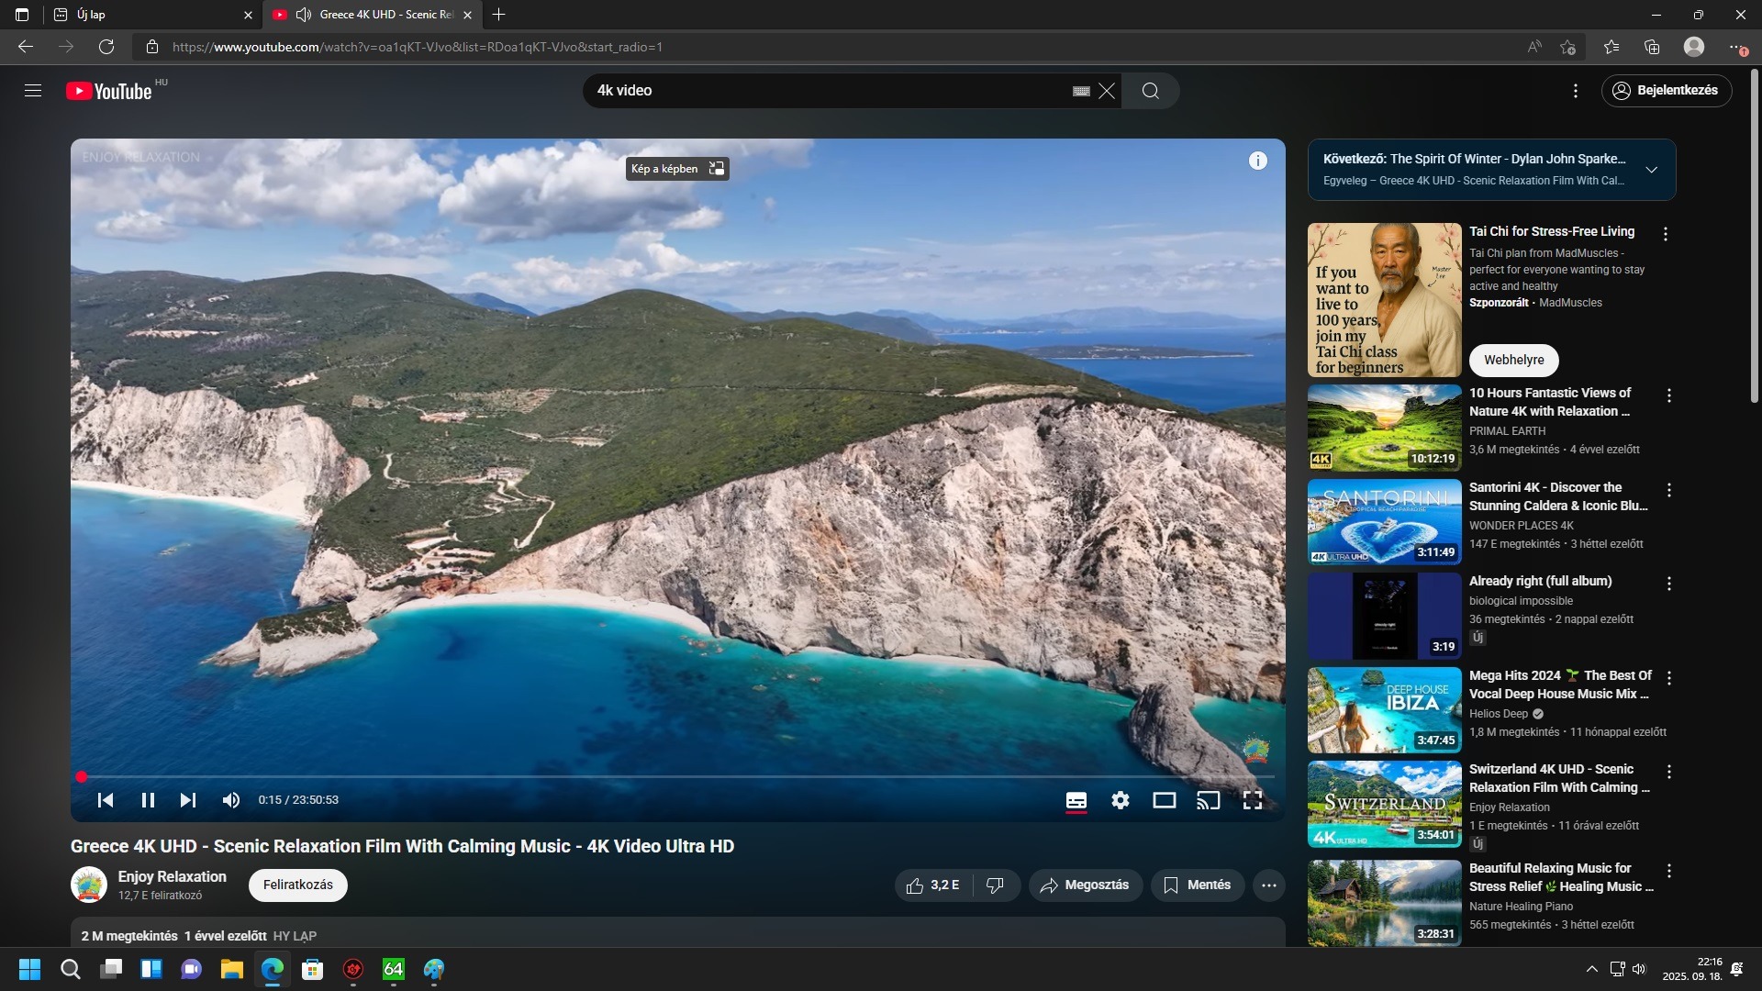Image resolution: width=1762 pixels, height=991 pixels.
Task: Click the search magnifier button
Action: tap(1150, 90)
